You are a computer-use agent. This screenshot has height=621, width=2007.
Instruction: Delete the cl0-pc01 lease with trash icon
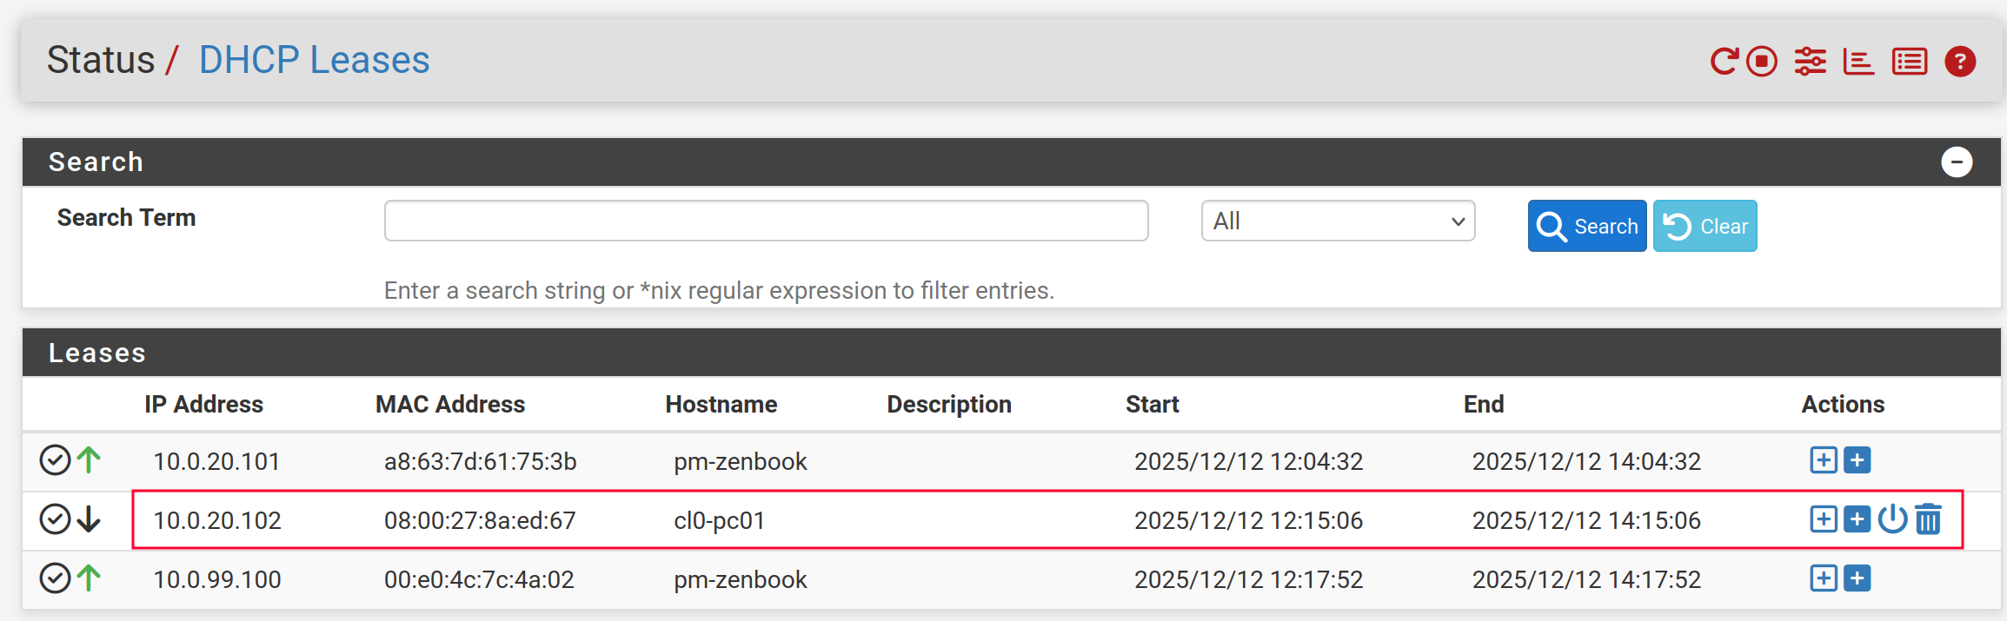point(1929,519)
